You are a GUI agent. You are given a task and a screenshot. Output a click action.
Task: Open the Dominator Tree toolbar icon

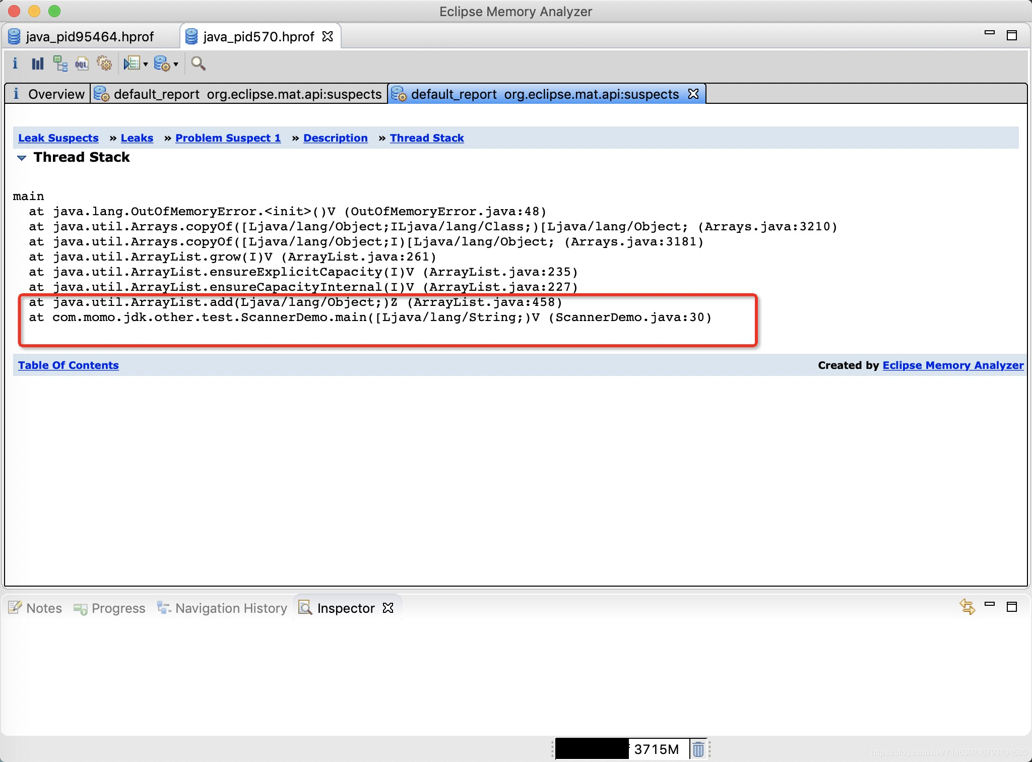point(60,63)
